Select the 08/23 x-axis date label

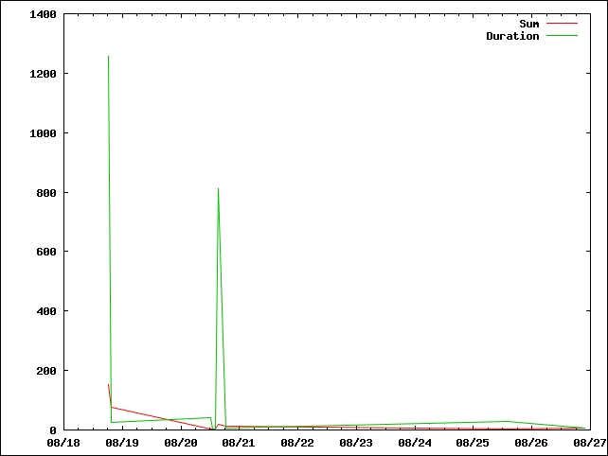[x=356, y=442]
